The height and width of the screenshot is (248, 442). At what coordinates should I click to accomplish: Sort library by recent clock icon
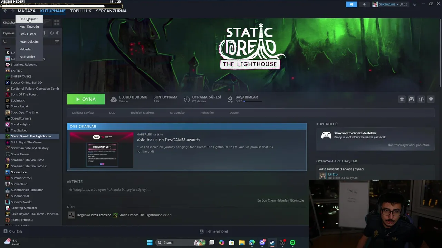click(x=52, y=33)
